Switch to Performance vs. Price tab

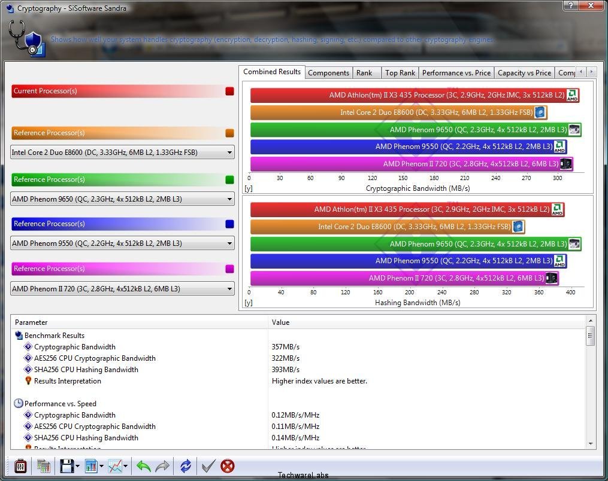pos(456,73)
